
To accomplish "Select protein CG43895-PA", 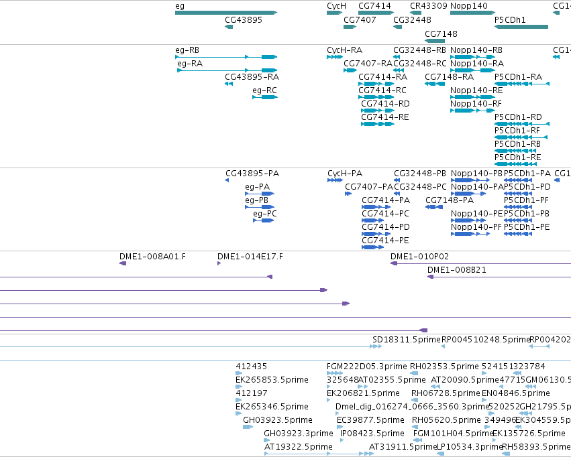I will pyautogui.click(x=252, y=174).
